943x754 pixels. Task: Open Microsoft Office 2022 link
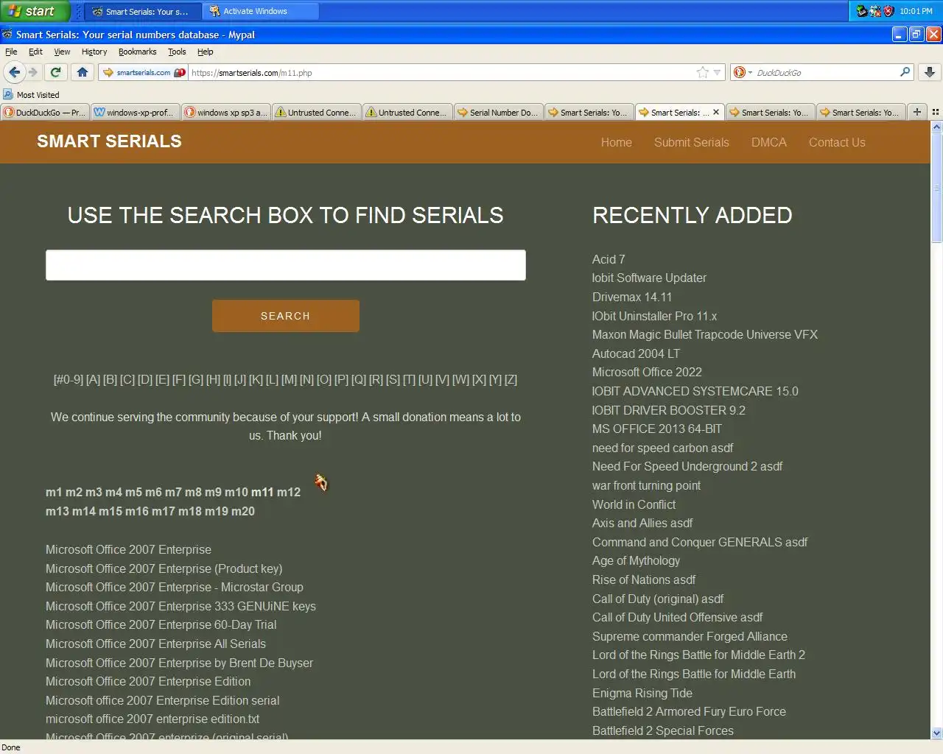coord(647,372)
